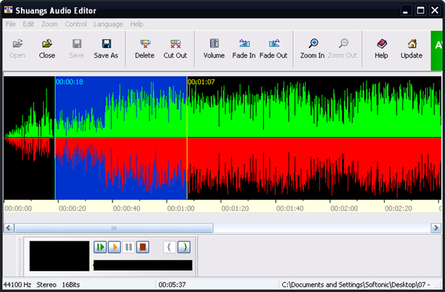Apply Cut Out to the selection
This screenshot has height=292, width=445.
click(x=175, y=49)
